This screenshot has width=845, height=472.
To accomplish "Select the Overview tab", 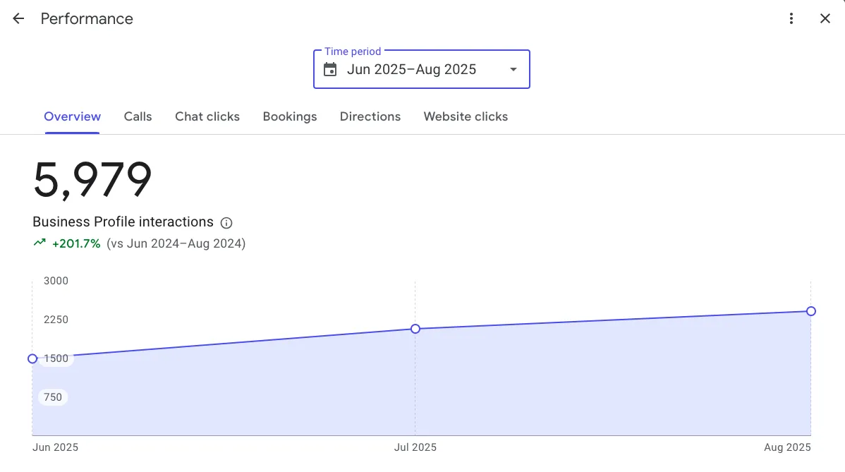I will (72, 116).
